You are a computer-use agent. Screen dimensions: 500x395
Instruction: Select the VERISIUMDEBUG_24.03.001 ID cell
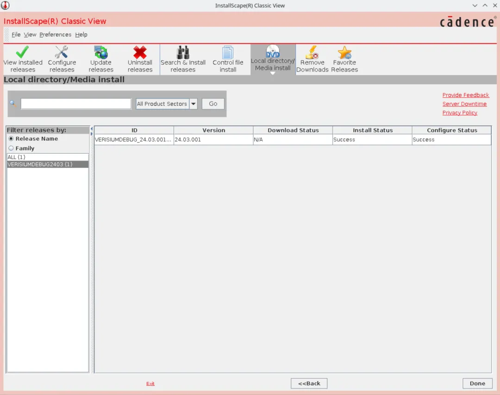pyautogui.click(x=134, y=140)
